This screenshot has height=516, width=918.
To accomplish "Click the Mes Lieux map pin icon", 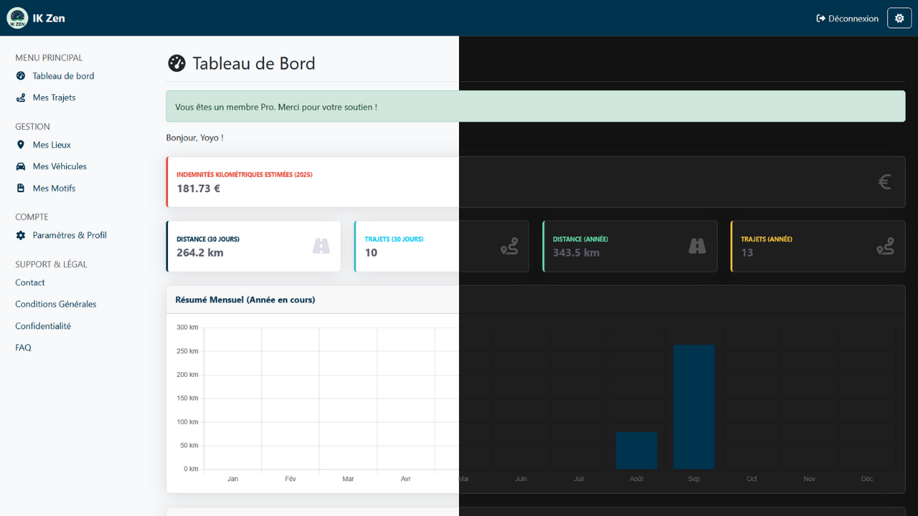I will click(x=21, y=144).
